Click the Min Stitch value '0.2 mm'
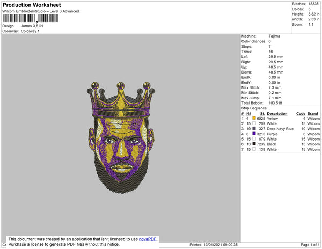This screenshot has width=322, height=249. [275, 93]
